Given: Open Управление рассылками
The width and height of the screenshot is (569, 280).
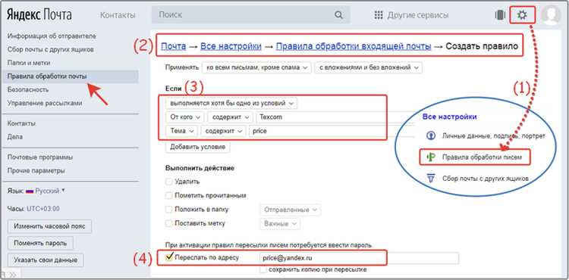Looking at the screenshot, I should [44, 103].
